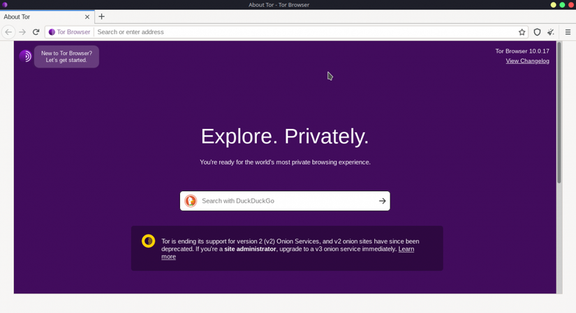The width and height of the screenshot is (576, 313).
Task: Minimize the window with yellow button
Action: pyautogui.click(x=553, y=5)
